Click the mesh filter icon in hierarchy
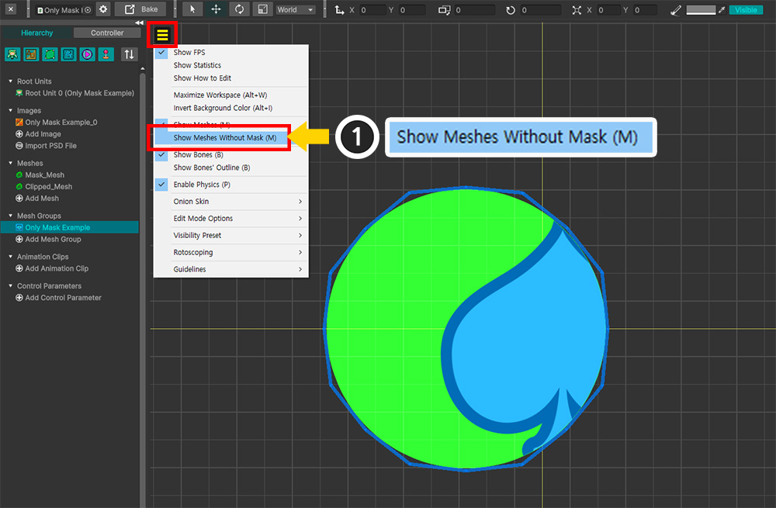This screenshot has height=508, width=776. click(50, 54)
